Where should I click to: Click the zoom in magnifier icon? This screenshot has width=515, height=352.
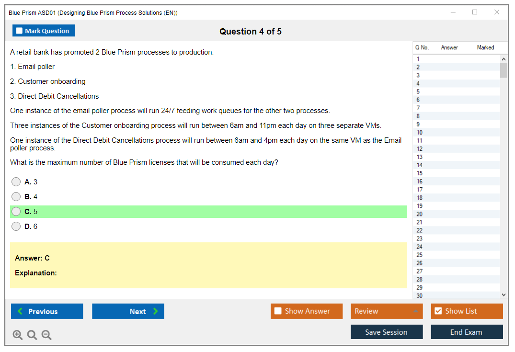18,335
